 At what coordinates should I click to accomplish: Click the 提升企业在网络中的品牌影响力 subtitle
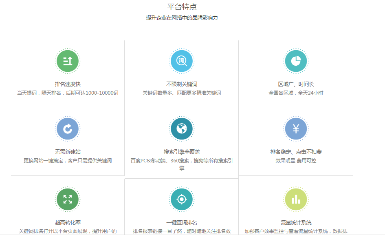(182, 18)
